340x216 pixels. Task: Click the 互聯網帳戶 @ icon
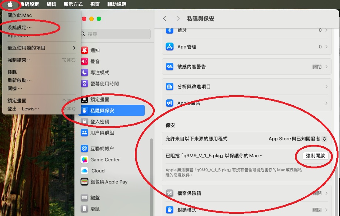point(84,148)
